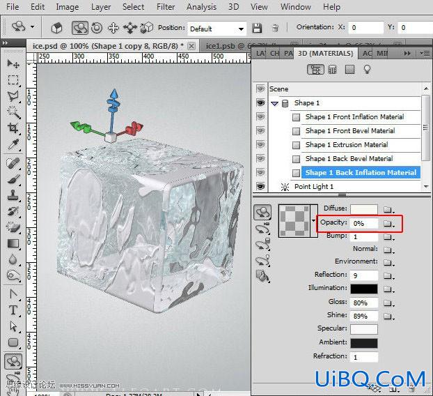Select Shape 1 Extrusion Material row
This screenshot has width=433, height=396.
pos(346,144)
